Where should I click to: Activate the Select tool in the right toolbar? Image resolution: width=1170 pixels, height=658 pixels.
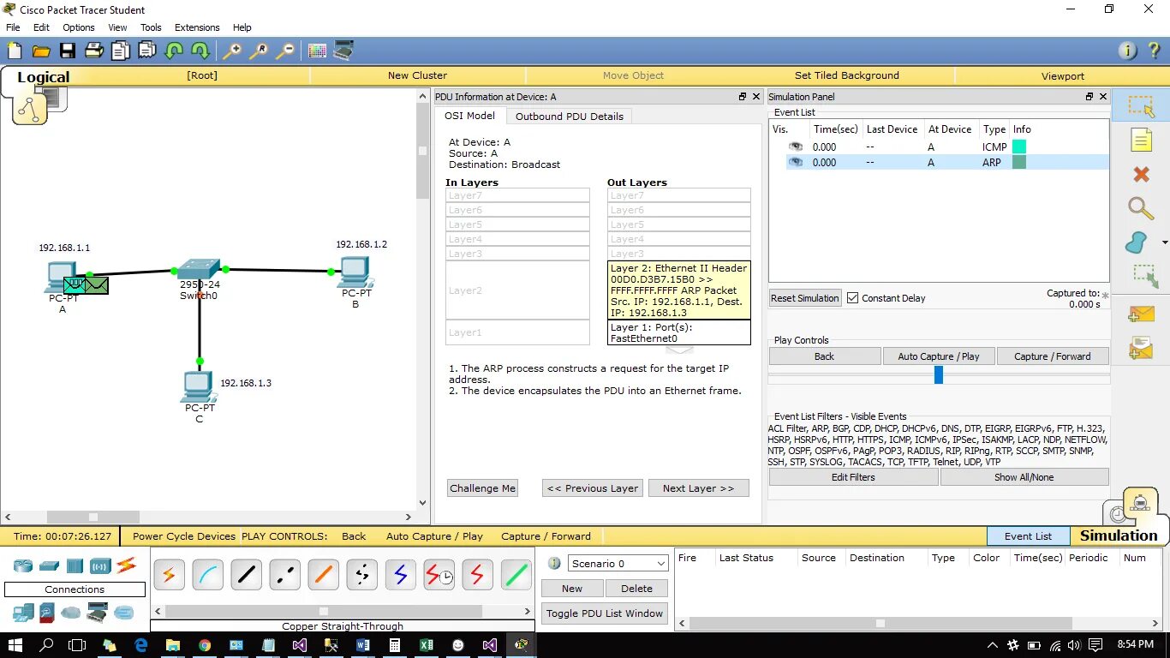point(1141,106)
